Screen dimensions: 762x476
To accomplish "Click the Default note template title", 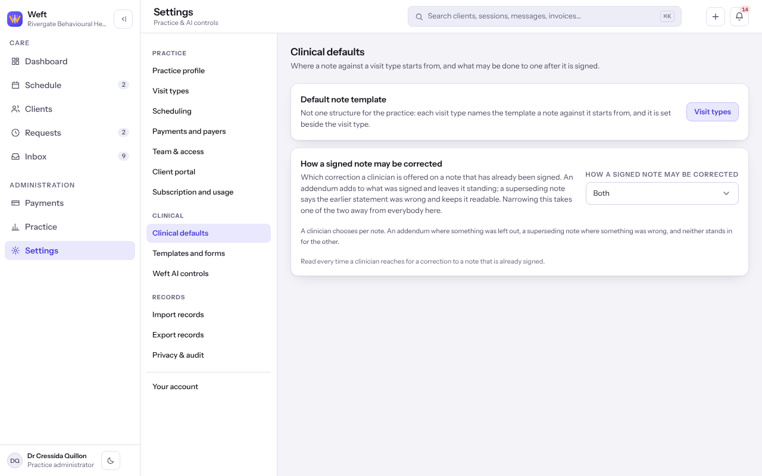I will (x=343, y=99).
